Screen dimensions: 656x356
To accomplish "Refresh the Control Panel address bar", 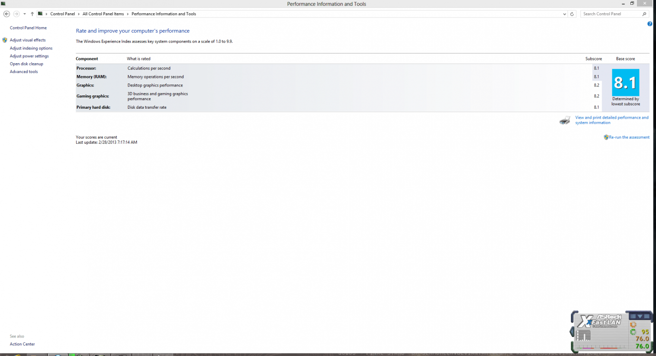I will tap(572, 14).
